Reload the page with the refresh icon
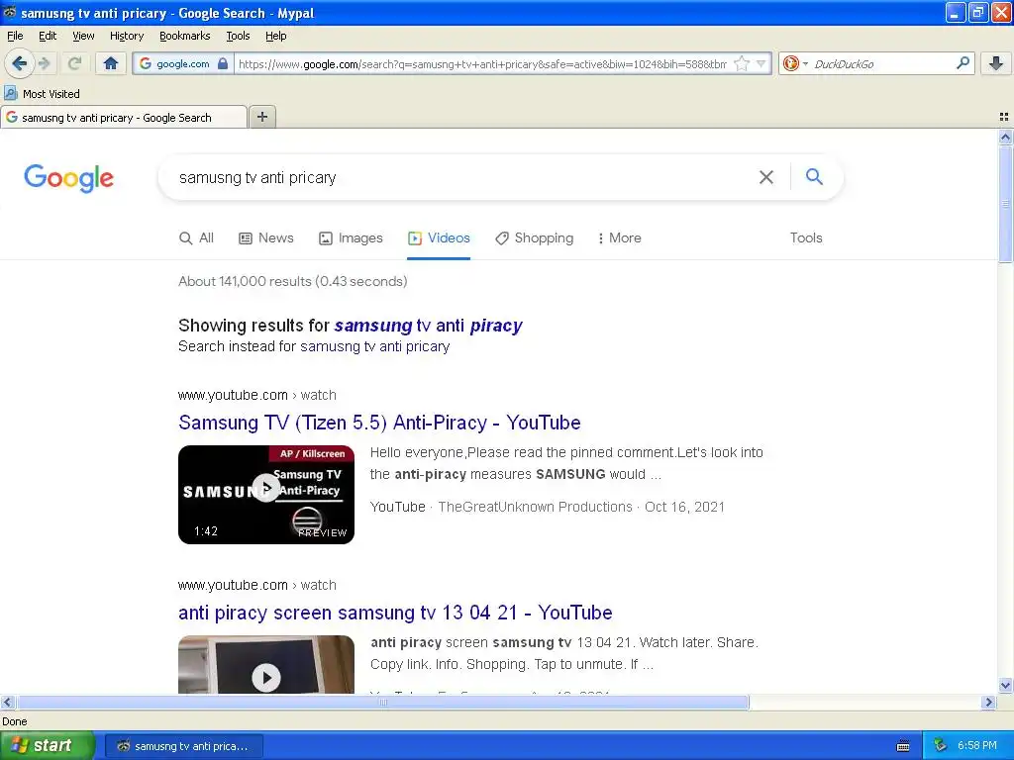 tap(74, 63)
